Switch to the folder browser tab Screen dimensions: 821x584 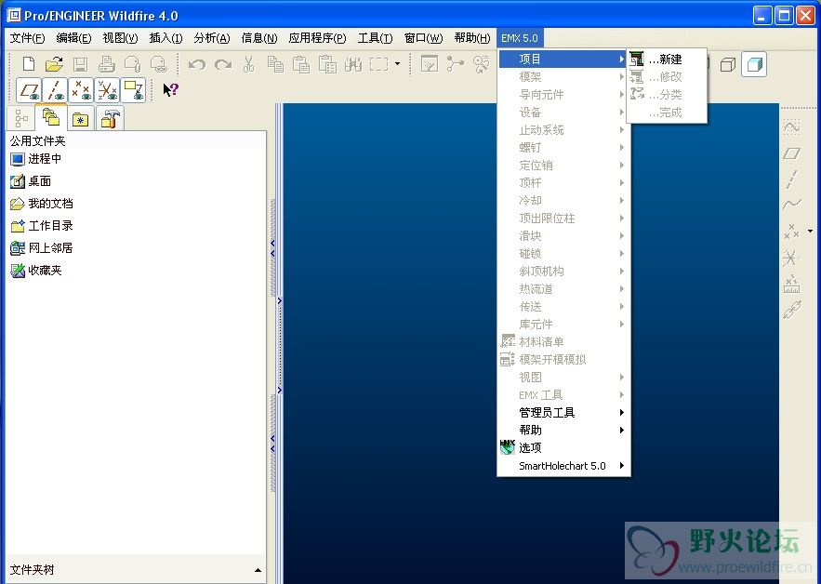(x=51, y=117)
